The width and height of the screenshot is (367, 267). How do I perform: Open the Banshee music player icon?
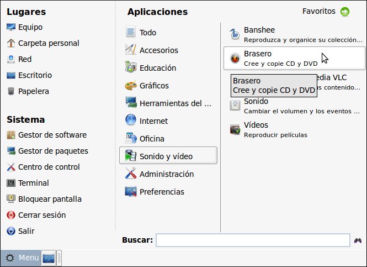[235, 34]
